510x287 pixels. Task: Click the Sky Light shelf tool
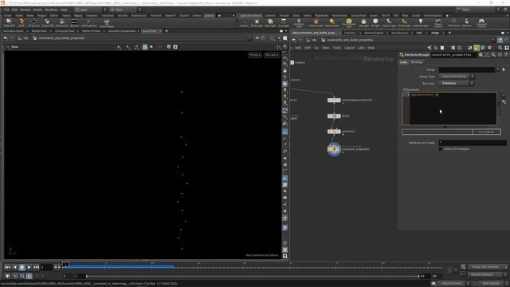point(363,23)
